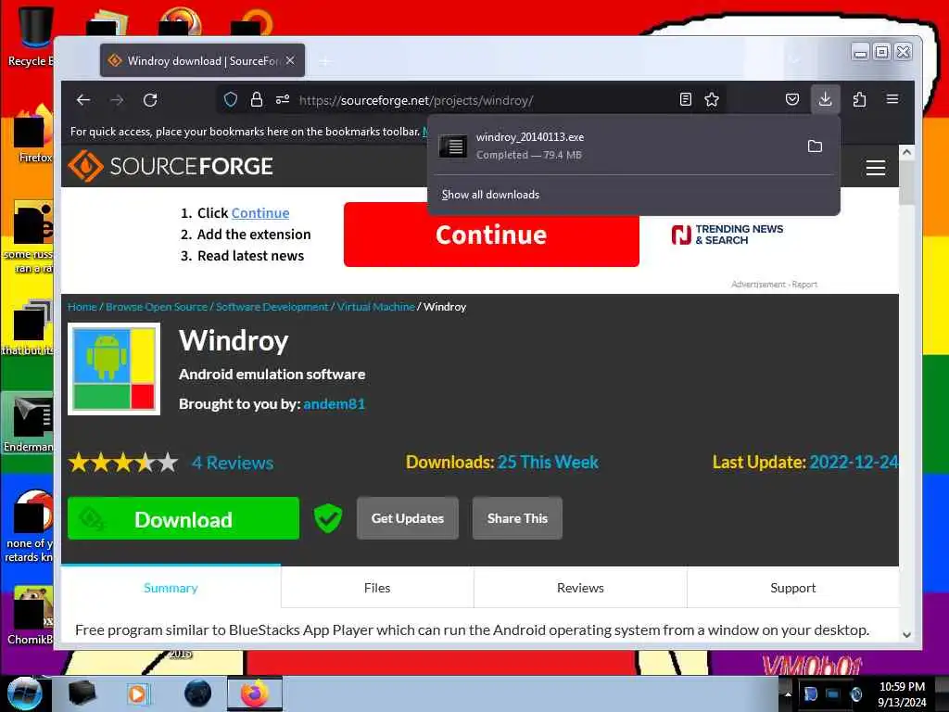Close the Firefox downloads panel via its toolbar button
The image size is (949, 712).
(825, 99)
